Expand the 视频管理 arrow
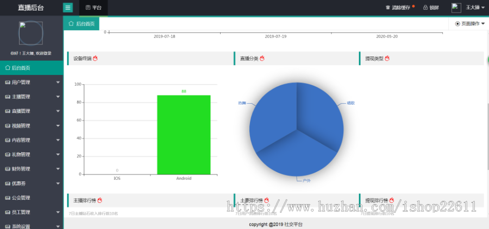Image resolution: width=489 pixels, height=229 pixels. pyautogui.click(x=58, y=125)
